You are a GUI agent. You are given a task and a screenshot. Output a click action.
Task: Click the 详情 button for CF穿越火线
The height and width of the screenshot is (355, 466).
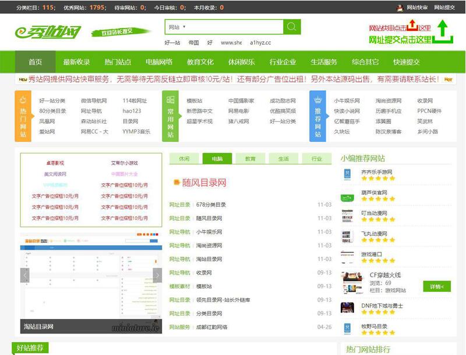437,286
